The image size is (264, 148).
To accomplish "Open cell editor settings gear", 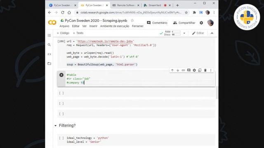I will point(194,70).
